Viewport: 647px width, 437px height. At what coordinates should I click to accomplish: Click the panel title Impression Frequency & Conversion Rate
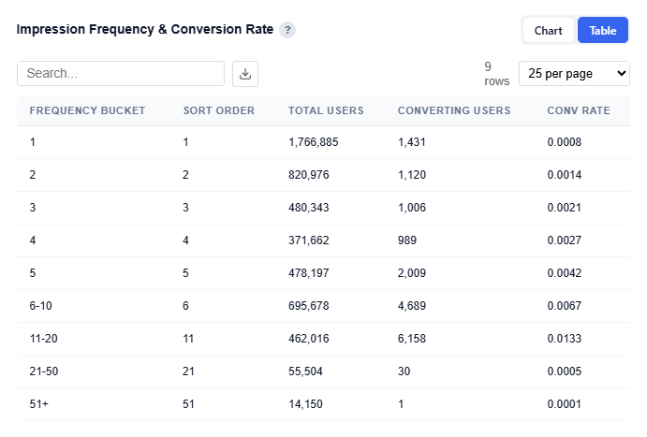pyautogui.click(x=145, y=30)
